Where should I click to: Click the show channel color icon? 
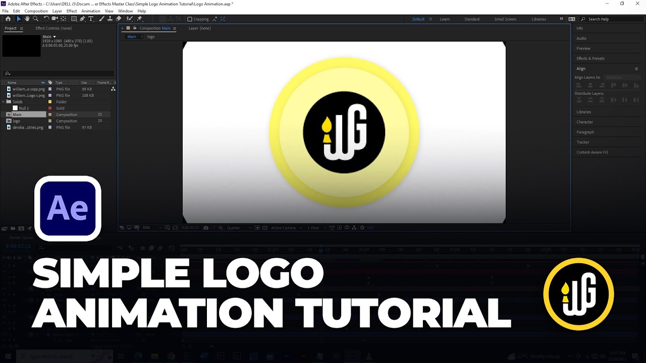click(x=221, y=228)
